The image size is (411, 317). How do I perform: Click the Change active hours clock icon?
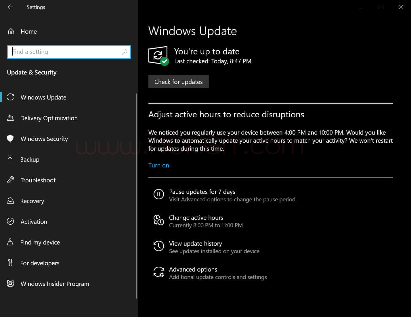click(x=158, y=220)
